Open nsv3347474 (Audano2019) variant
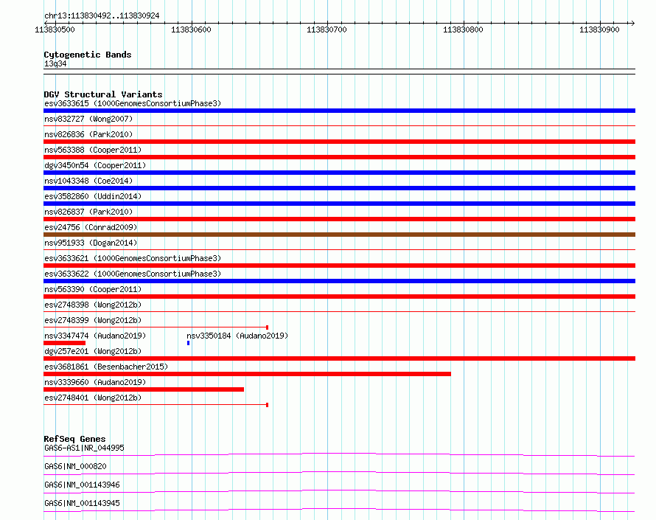This screenshot has width=656, height=520. coord(95,336)
